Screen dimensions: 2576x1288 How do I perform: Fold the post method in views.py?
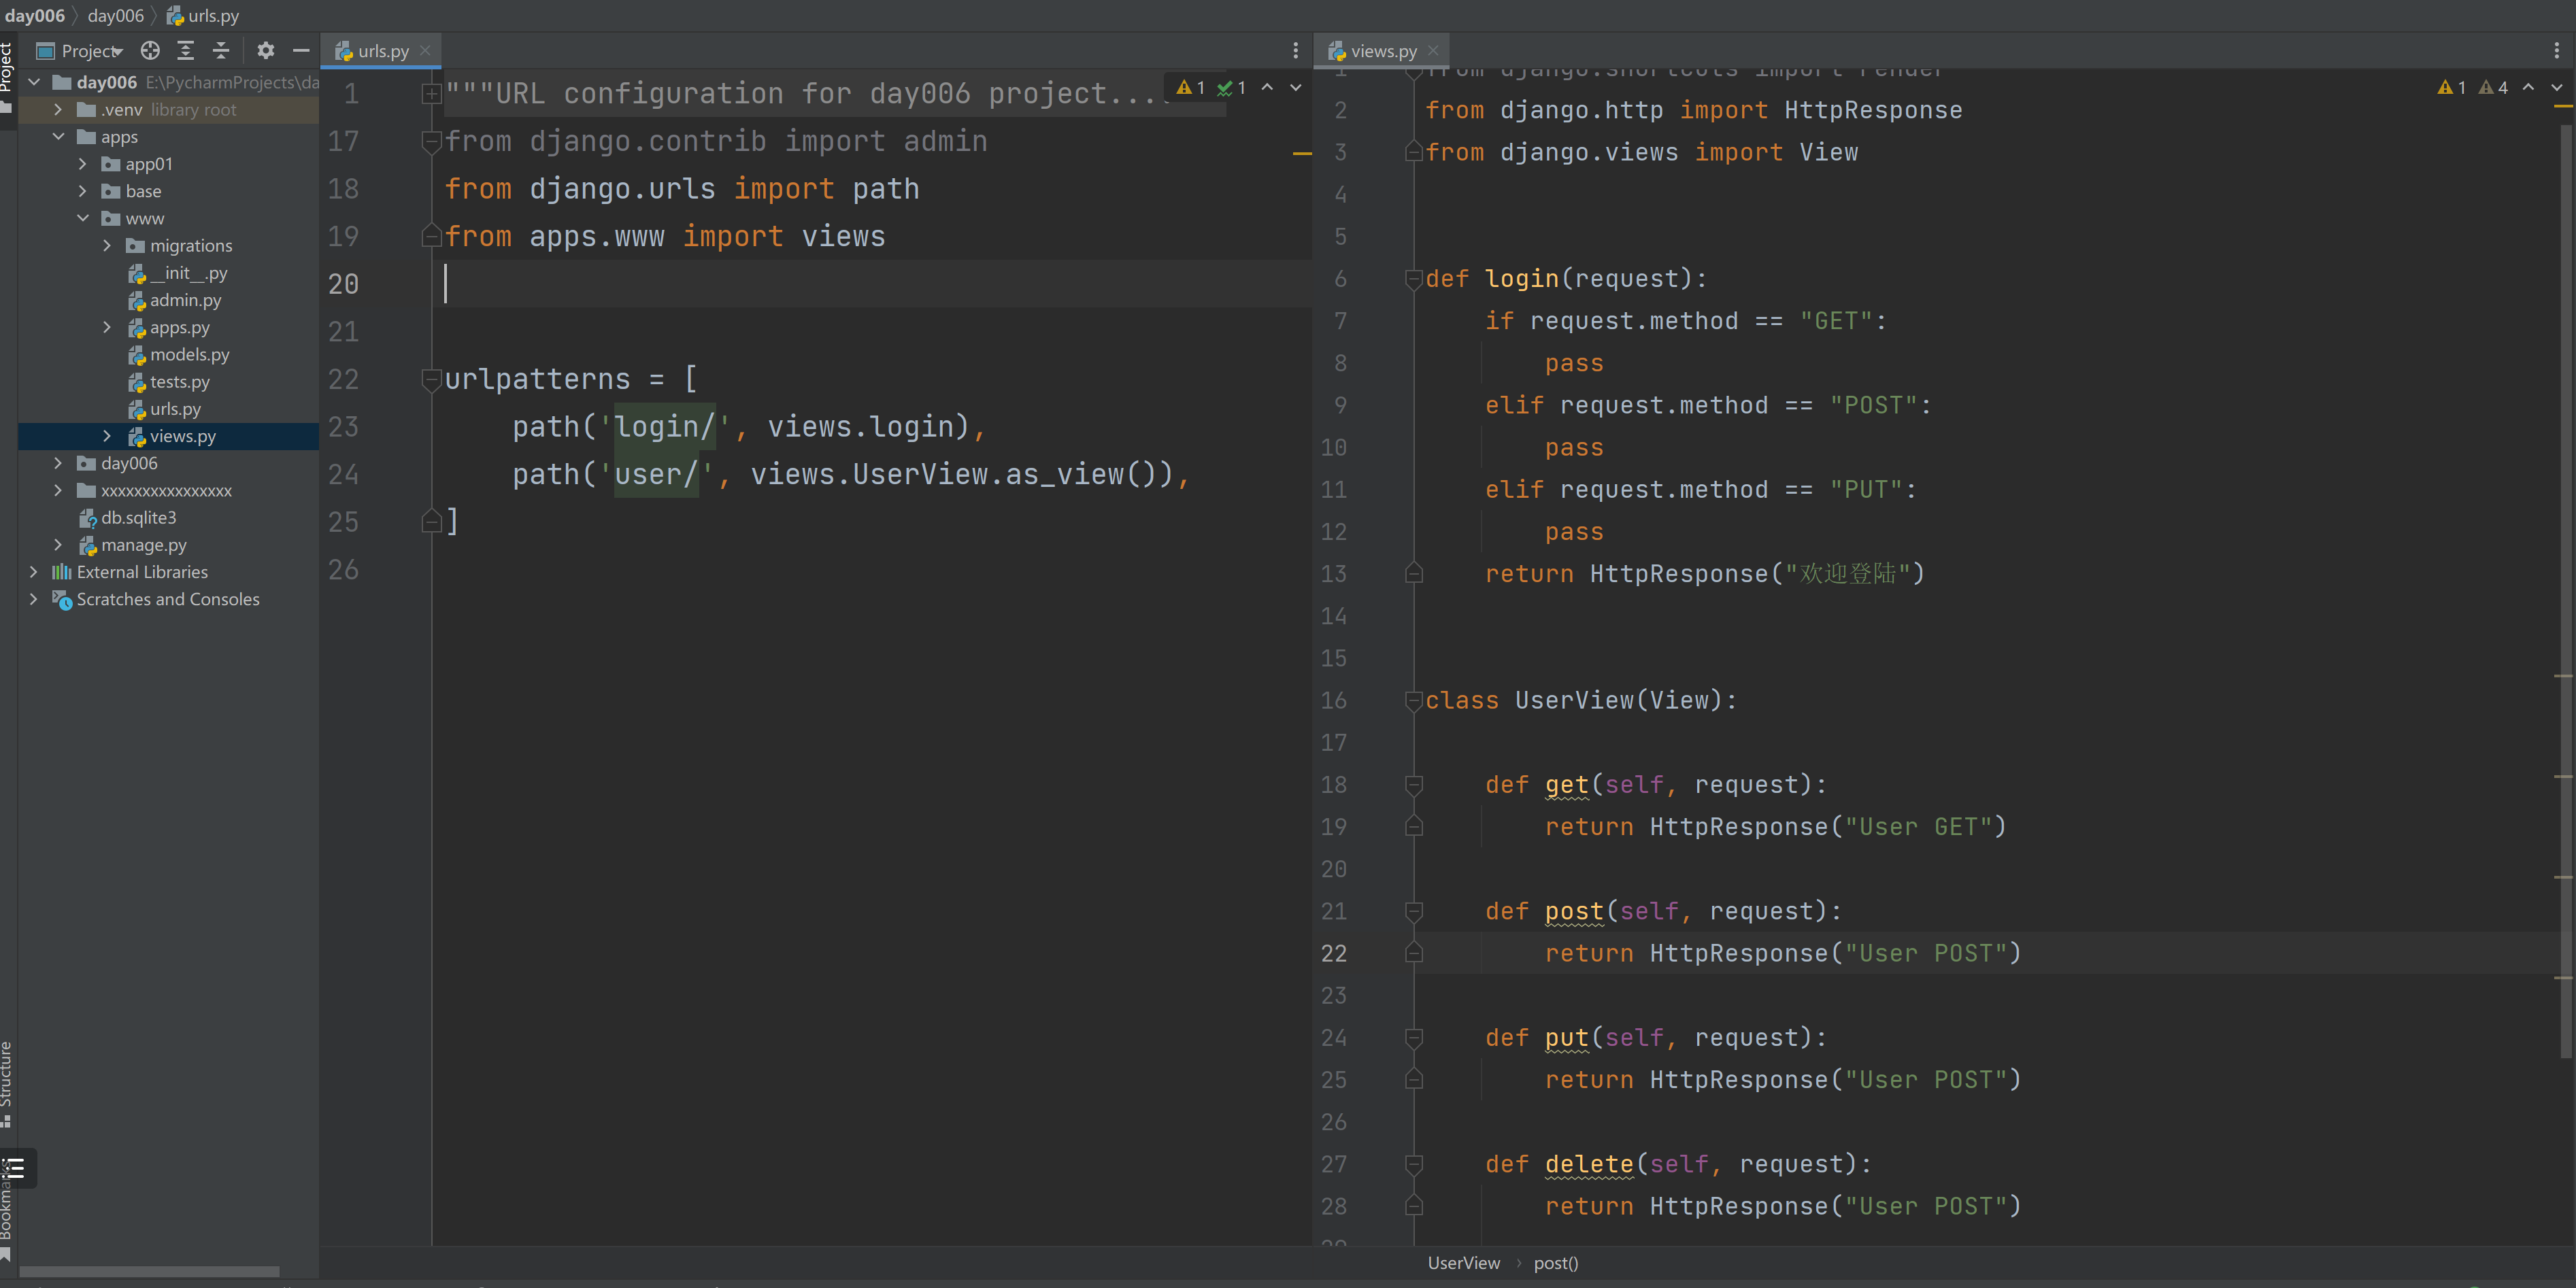coord(1414,912)
